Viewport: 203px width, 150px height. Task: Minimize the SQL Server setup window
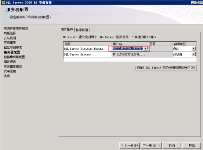[x=193, y=3]
